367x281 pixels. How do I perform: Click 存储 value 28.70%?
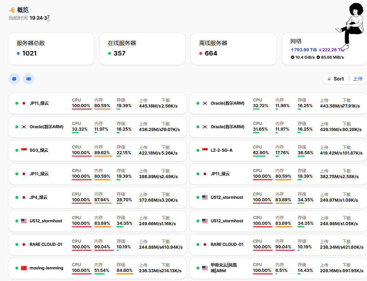pos(124,200)
